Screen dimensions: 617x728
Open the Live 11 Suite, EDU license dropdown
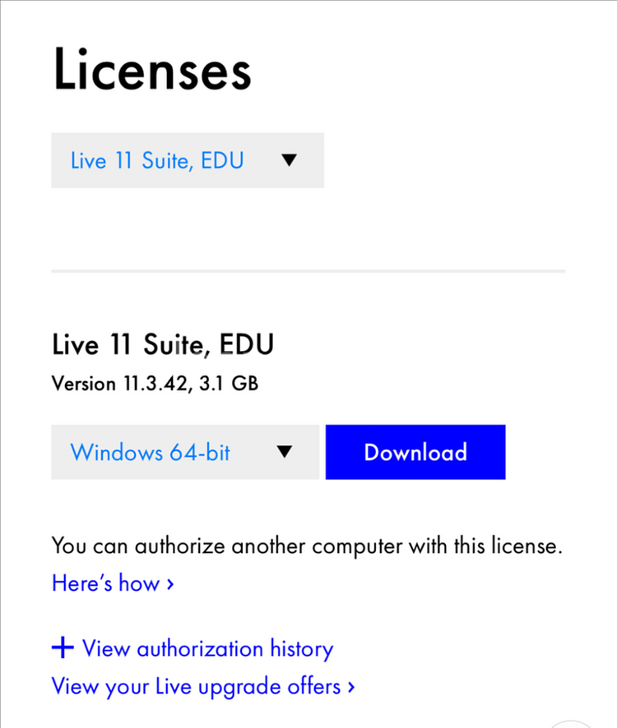(188, 161)
